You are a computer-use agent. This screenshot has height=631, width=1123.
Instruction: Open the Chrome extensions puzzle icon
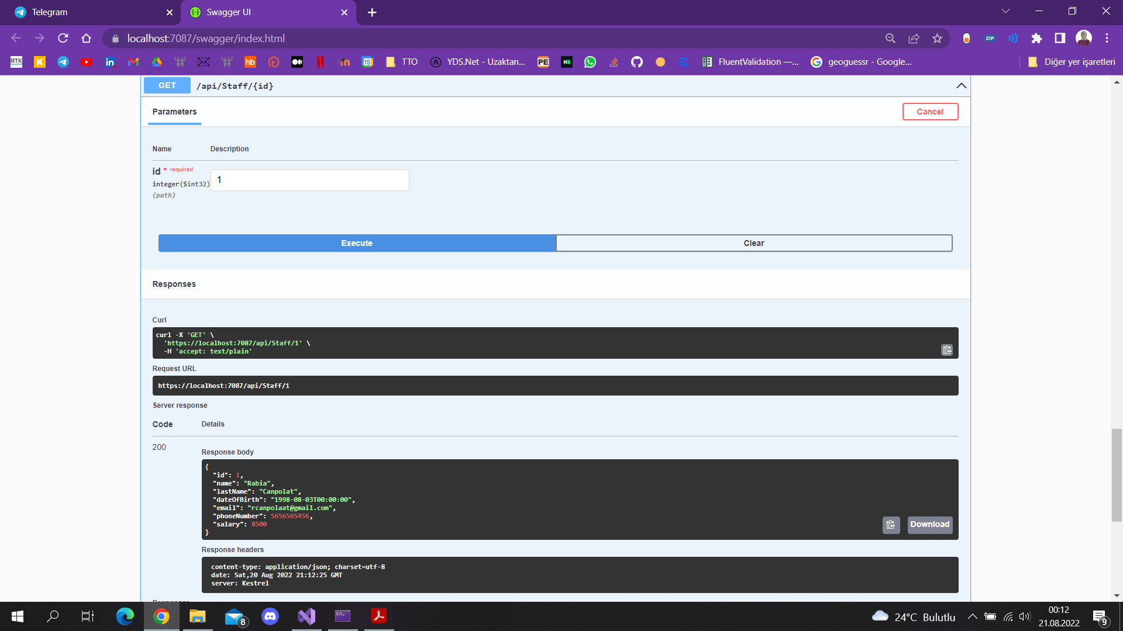pyautogui.click(x=1037, y=38)
